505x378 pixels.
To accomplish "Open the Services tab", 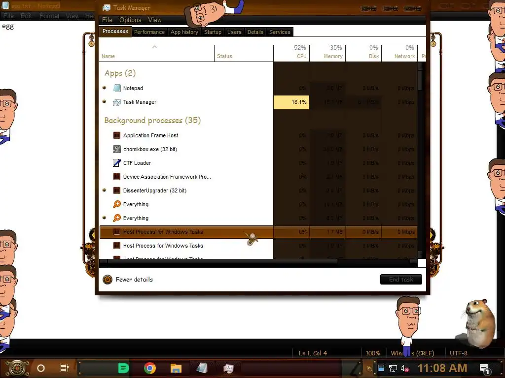I will pyautogui.click(x=280, y=32).
